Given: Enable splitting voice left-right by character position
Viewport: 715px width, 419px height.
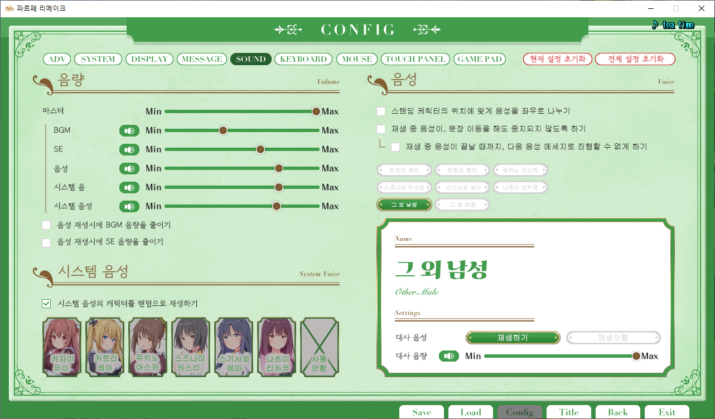Looking at the screenshot, I should [x=381, y=111].
